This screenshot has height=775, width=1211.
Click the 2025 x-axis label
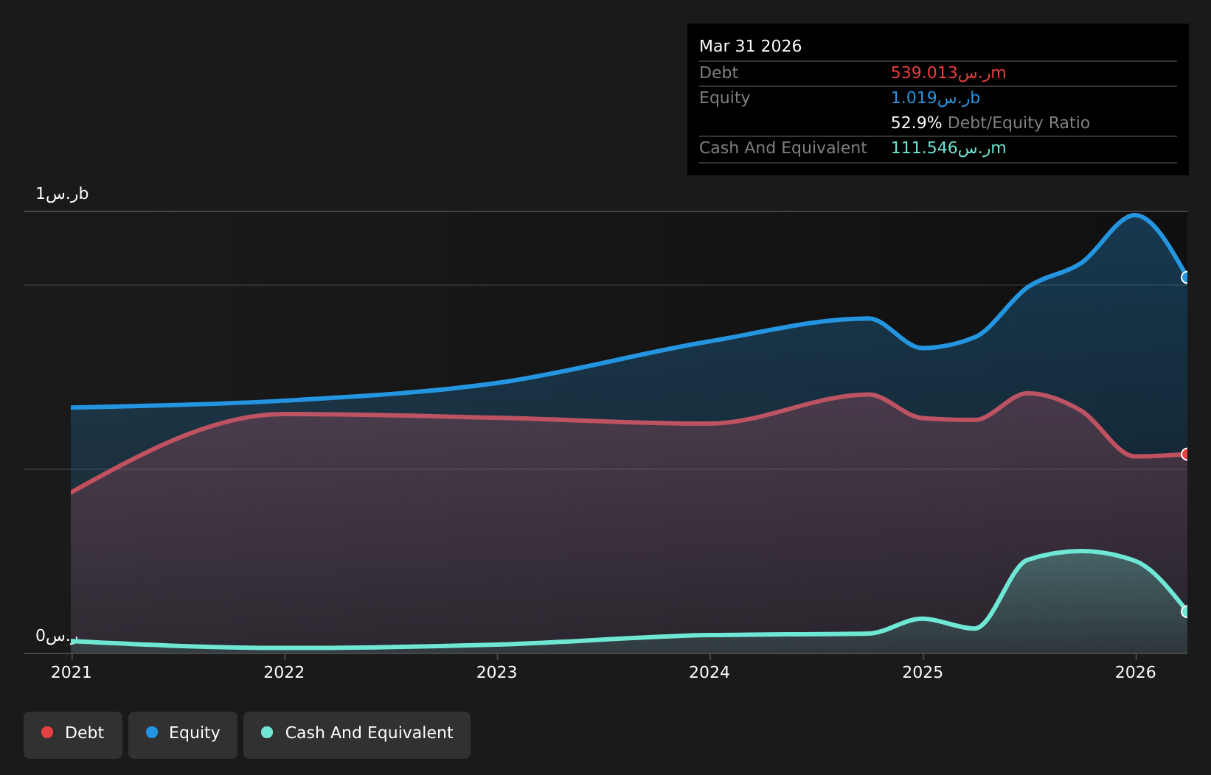tap(923, 672)
